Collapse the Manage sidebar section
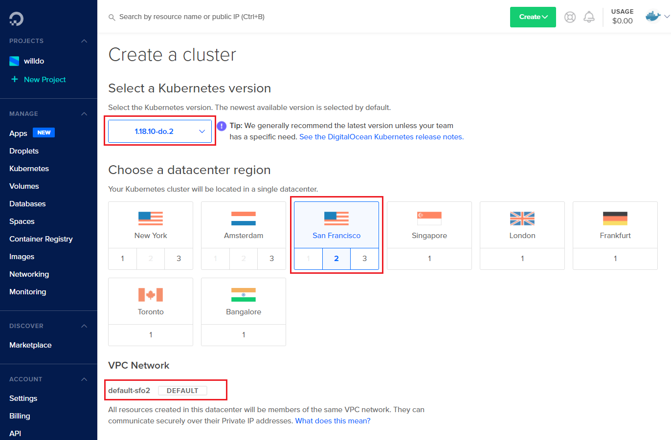Image resolution: width=671 pixels, height=440 pixels. point(84,114)
